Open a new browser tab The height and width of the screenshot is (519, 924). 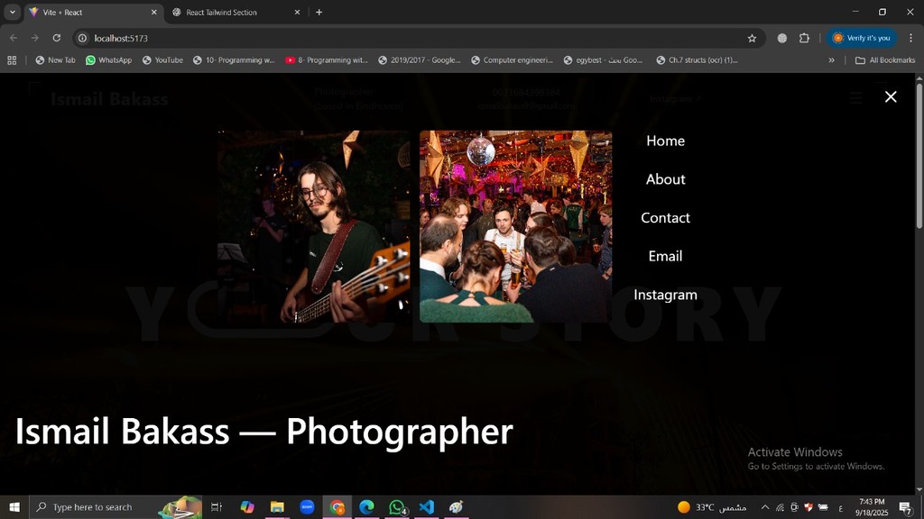click(319, 13)
